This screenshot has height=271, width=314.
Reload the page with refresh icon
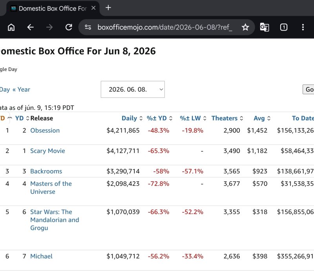pos(69,27)
